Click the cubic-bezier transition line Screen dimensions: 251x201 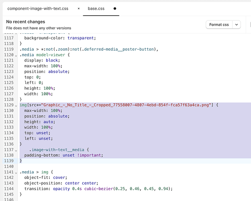[x=98, y=189]
